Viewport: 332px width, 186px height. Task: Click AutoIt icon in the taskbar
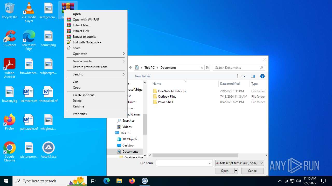tap(145, 181)
